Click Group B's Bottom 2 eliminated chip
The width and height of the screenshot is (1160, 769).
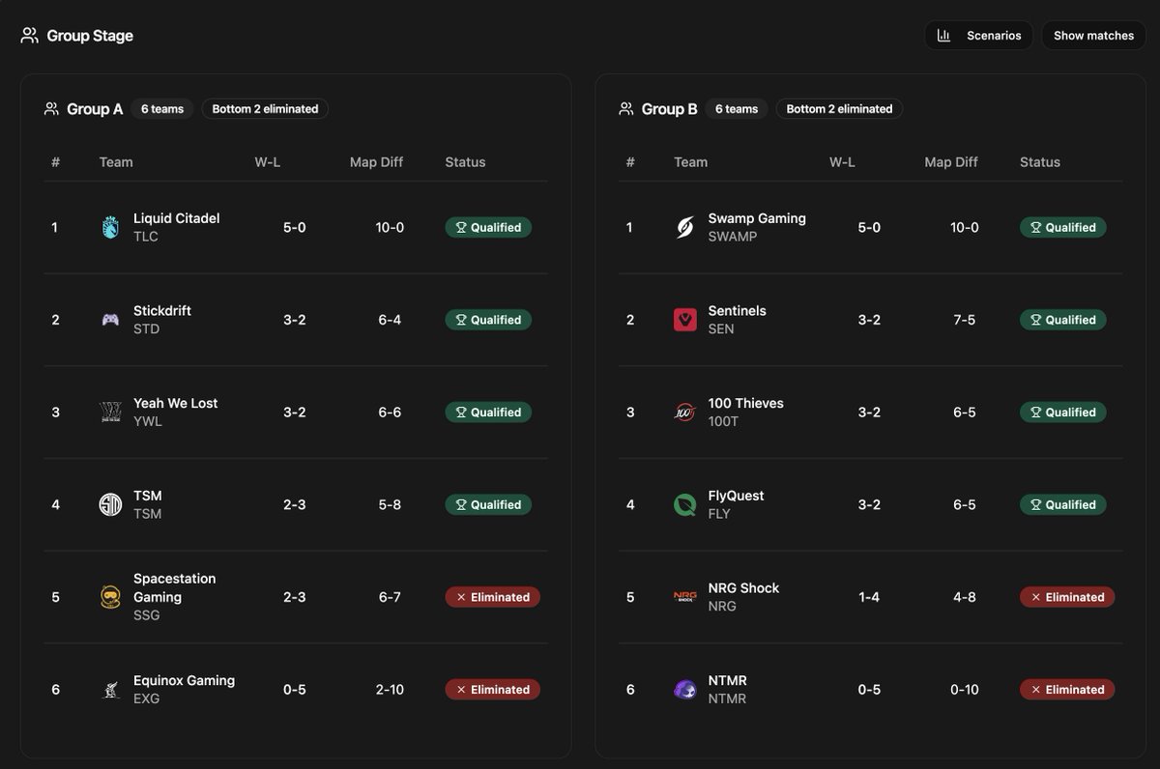pyautogui.click(x=839, y=109)
